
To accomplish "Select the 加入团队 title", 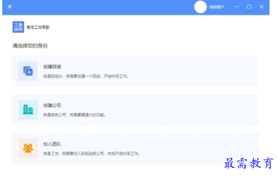I will 52,144.
